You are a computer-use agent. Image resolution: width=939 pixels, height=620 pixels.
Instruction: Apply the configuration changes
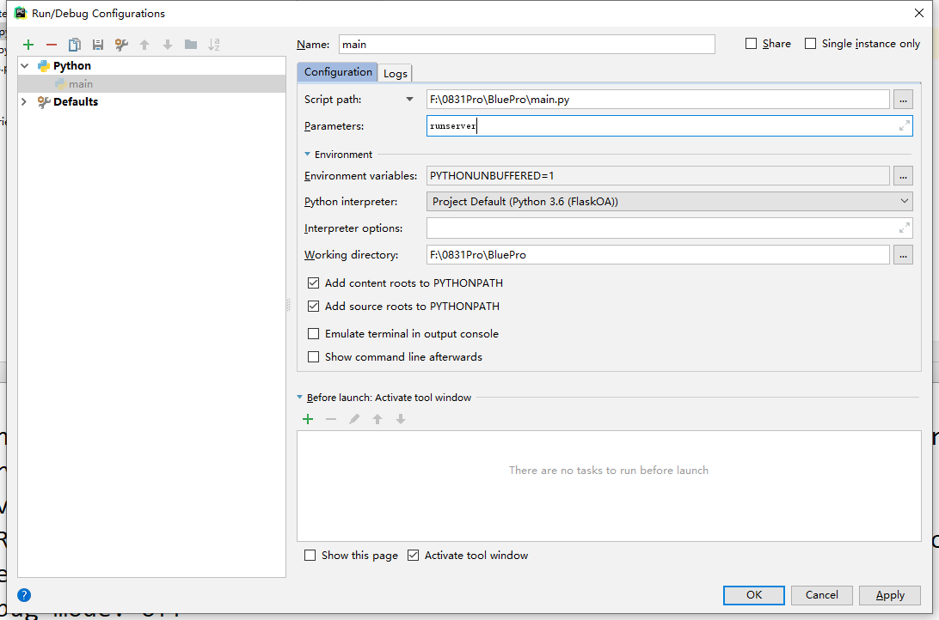tap(890, 595)
